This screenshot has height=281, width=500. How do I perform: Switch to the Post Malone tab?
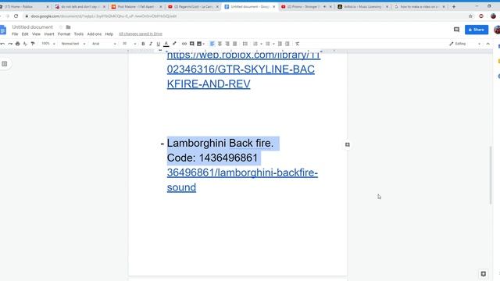click(x=137, y=6)
